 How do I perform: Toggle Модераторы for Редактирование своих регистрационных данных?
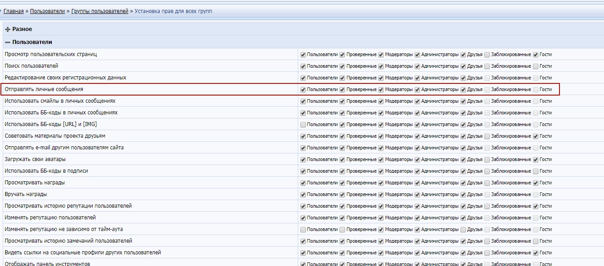[381, 78]
